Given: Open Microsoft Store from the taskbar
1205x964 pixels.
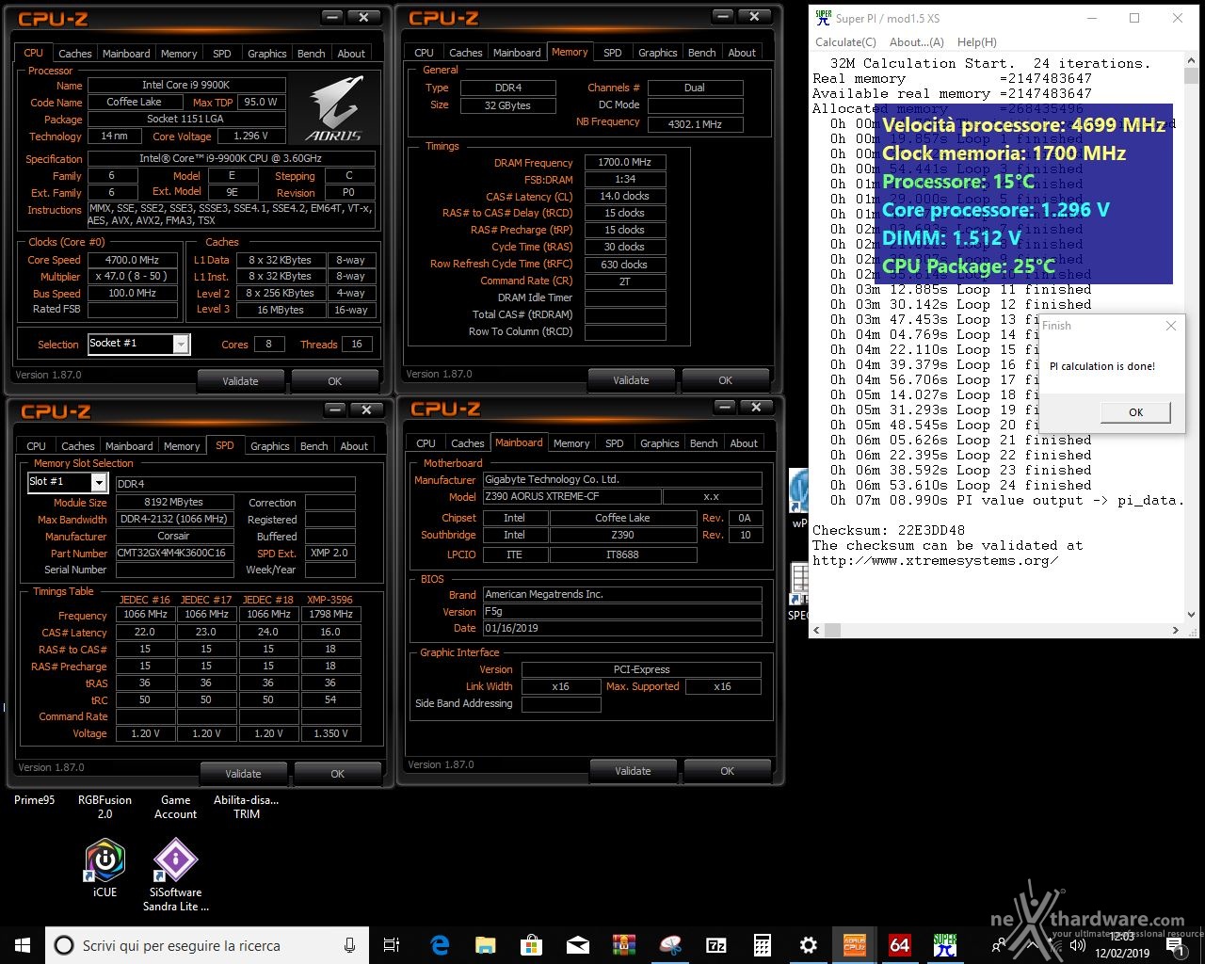Looking at the screenshot, I should 532,945.
